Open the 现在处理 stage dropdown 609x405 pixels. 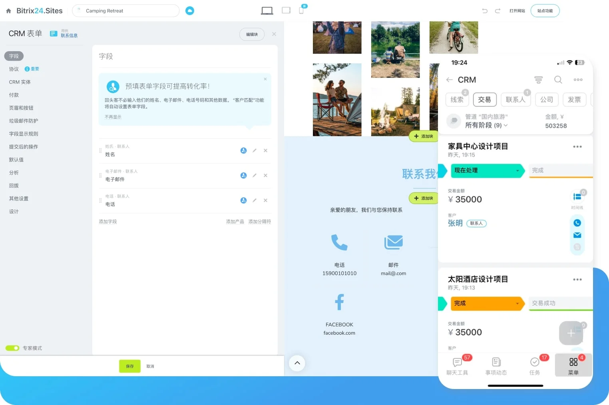pos(486,171)
